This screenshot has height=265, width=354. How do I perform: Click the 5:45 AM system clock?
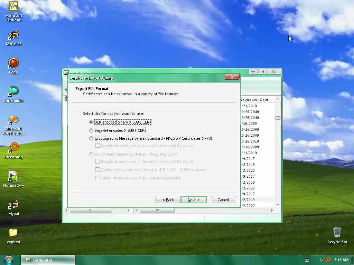point(341,260)
